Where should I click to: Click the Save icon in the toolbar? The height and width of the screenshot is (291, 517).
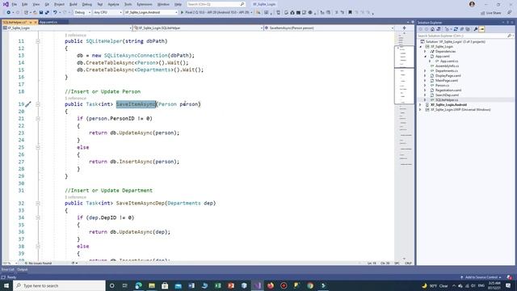[x=41, y=12]
